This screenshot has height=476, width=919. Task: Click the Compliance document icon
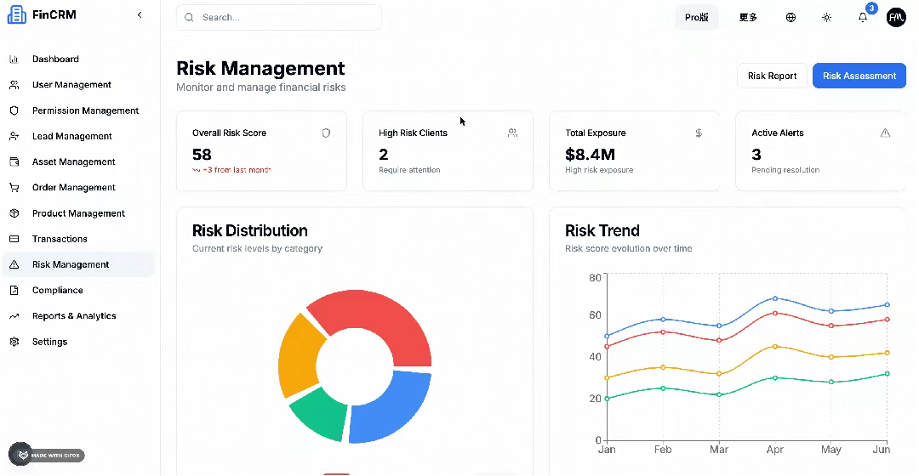pos(14,291)
